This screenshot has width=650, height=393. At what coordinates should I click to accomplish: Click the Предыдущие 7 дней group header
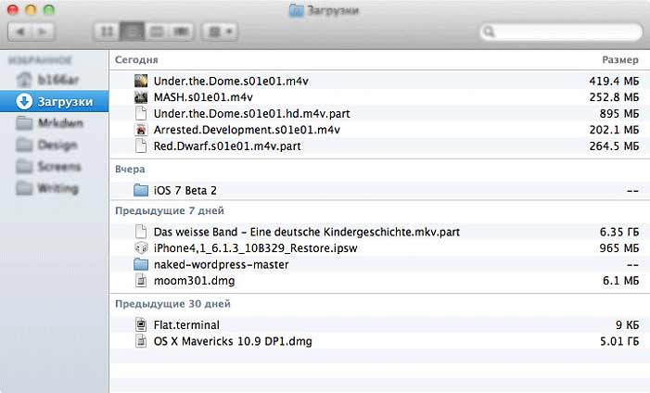click(169, 210)
